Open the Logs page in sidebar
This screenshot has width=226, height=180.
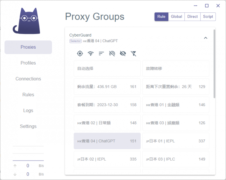point(28,110)
